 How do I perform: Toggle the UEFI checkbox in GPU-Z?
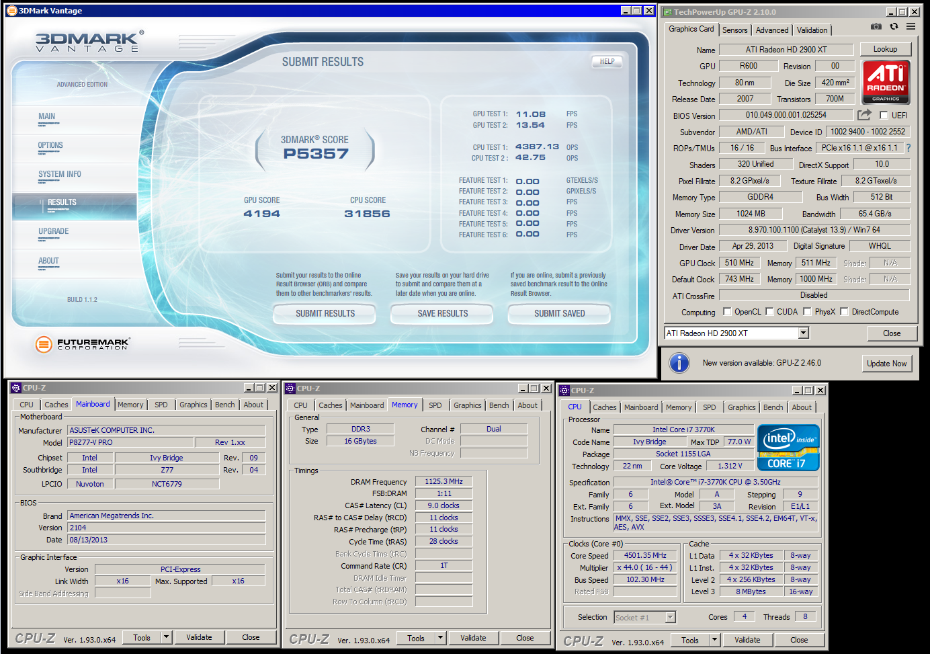pos(884,116)
